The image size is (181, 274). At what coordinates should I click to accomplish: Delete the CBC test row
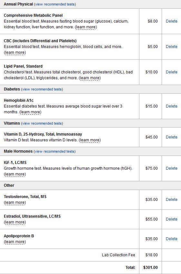tap(172, 47)
